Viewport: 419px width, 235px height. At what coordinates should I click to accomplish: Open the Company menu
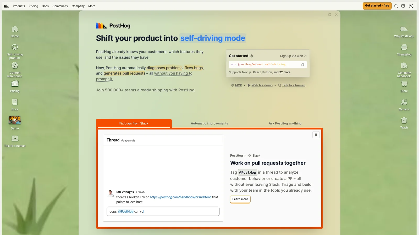click(78, 6)
